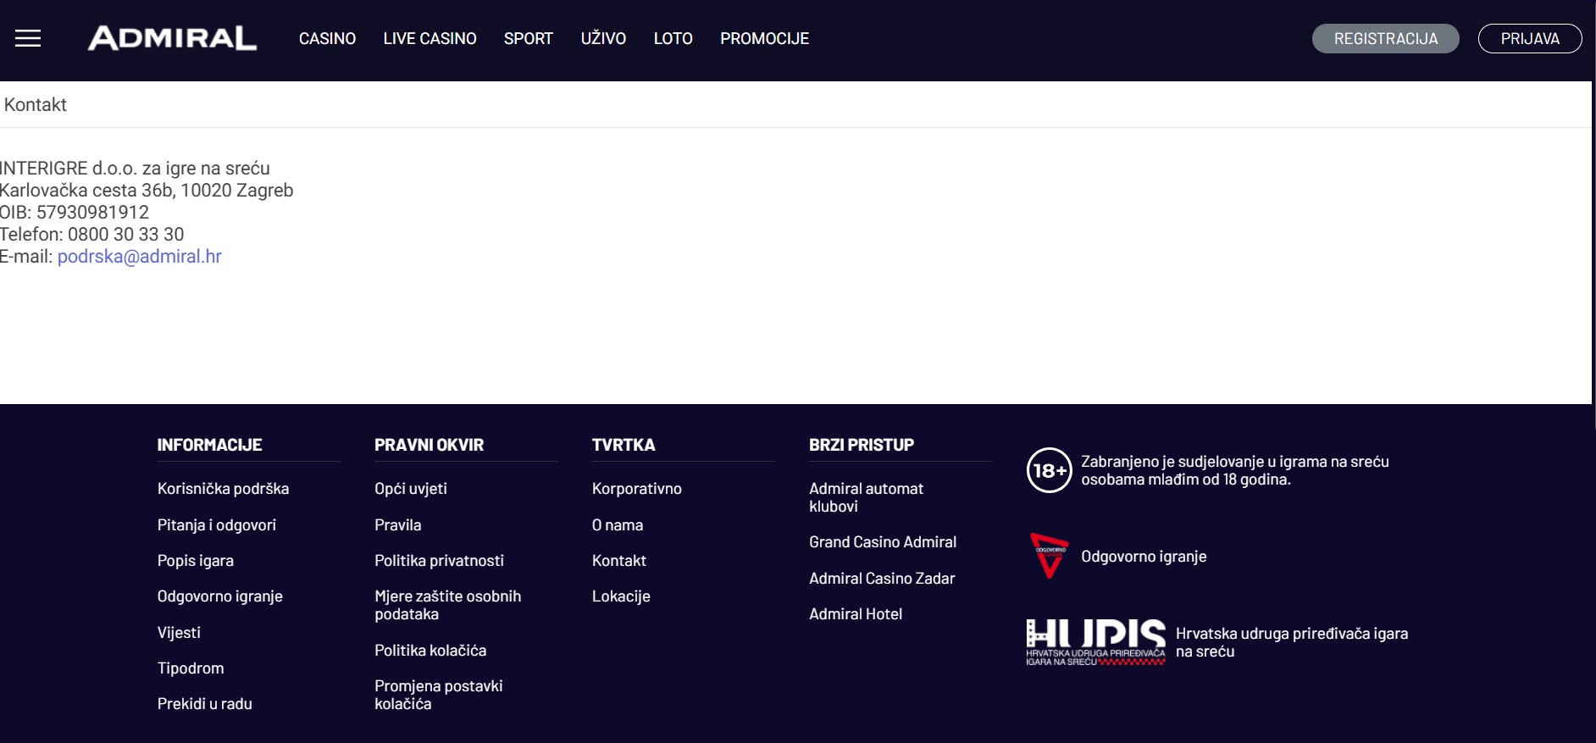Open the Korporativno link
Image resolution: width=1596 pixels, height=743 pixels.
pyautogui.click(x=637, y=489)
